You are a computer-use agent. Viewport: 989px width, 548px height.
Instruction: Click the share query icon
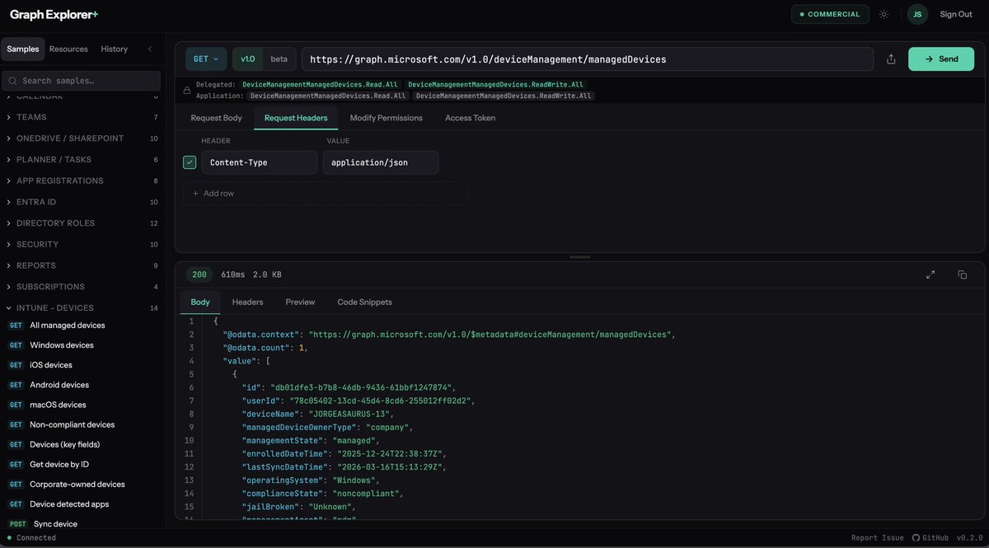click(891, 59)
